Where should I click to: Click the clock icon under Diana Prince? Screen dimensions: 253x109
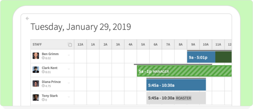pyautogui.click(x=43, y=86)
